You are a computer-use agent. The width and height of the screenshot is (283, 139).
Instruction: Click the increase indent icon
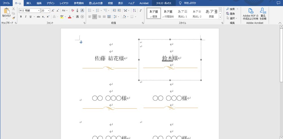(120, 10)
